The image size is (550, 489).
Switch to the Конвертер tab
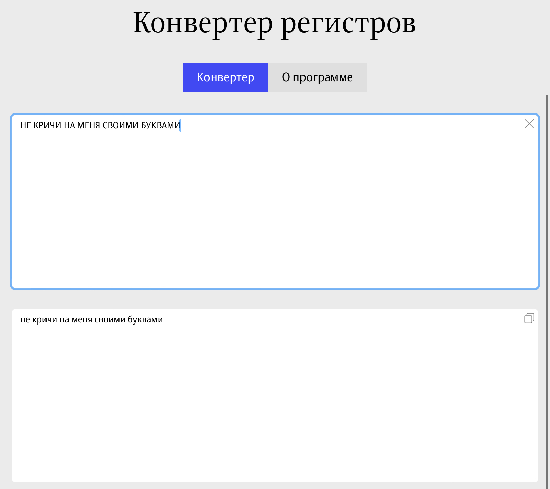tap(225, 77)
